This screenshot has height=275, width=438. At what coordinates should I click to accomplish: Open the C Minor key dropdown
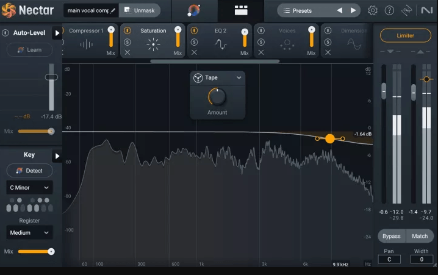point(29,188)
